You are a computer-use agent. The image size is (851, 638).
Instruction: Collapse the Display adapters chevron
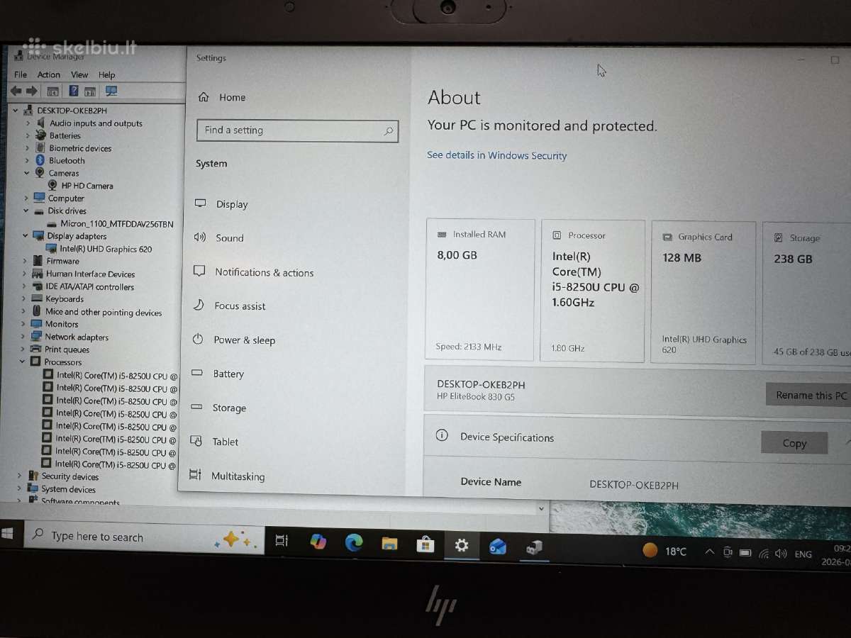[25, 236]
